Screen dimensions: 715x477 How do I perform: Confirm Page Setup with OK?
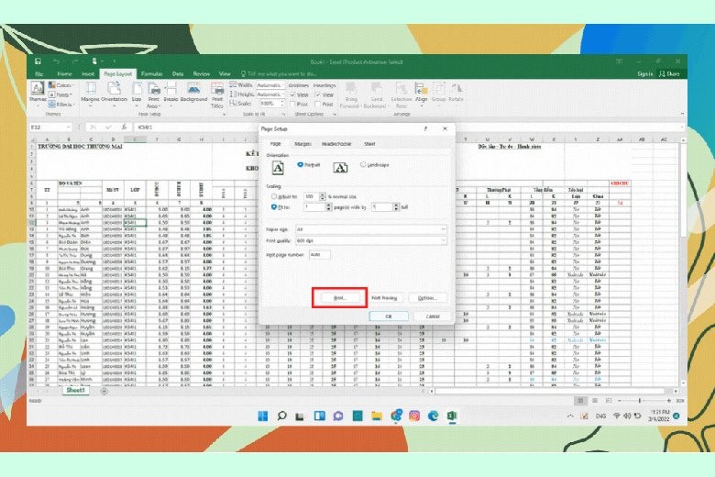click(x=389, y=316)
